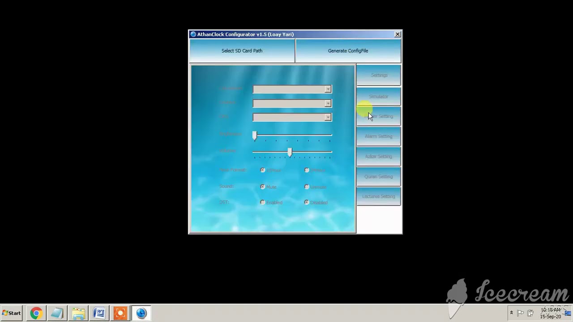Open the Settings tab
Viewport: 573px width, 322px height.
pyautogui.click(x=379, y=75)
